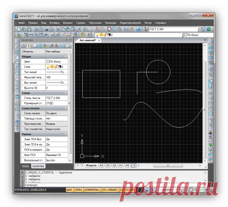This screenshot has width=228, height=207.
Task: Click the Undo arrow icon
Action: pos(85,29)
